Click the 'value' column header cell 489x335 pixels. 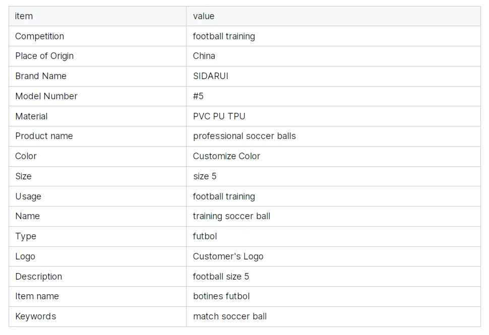pos(204,16)
